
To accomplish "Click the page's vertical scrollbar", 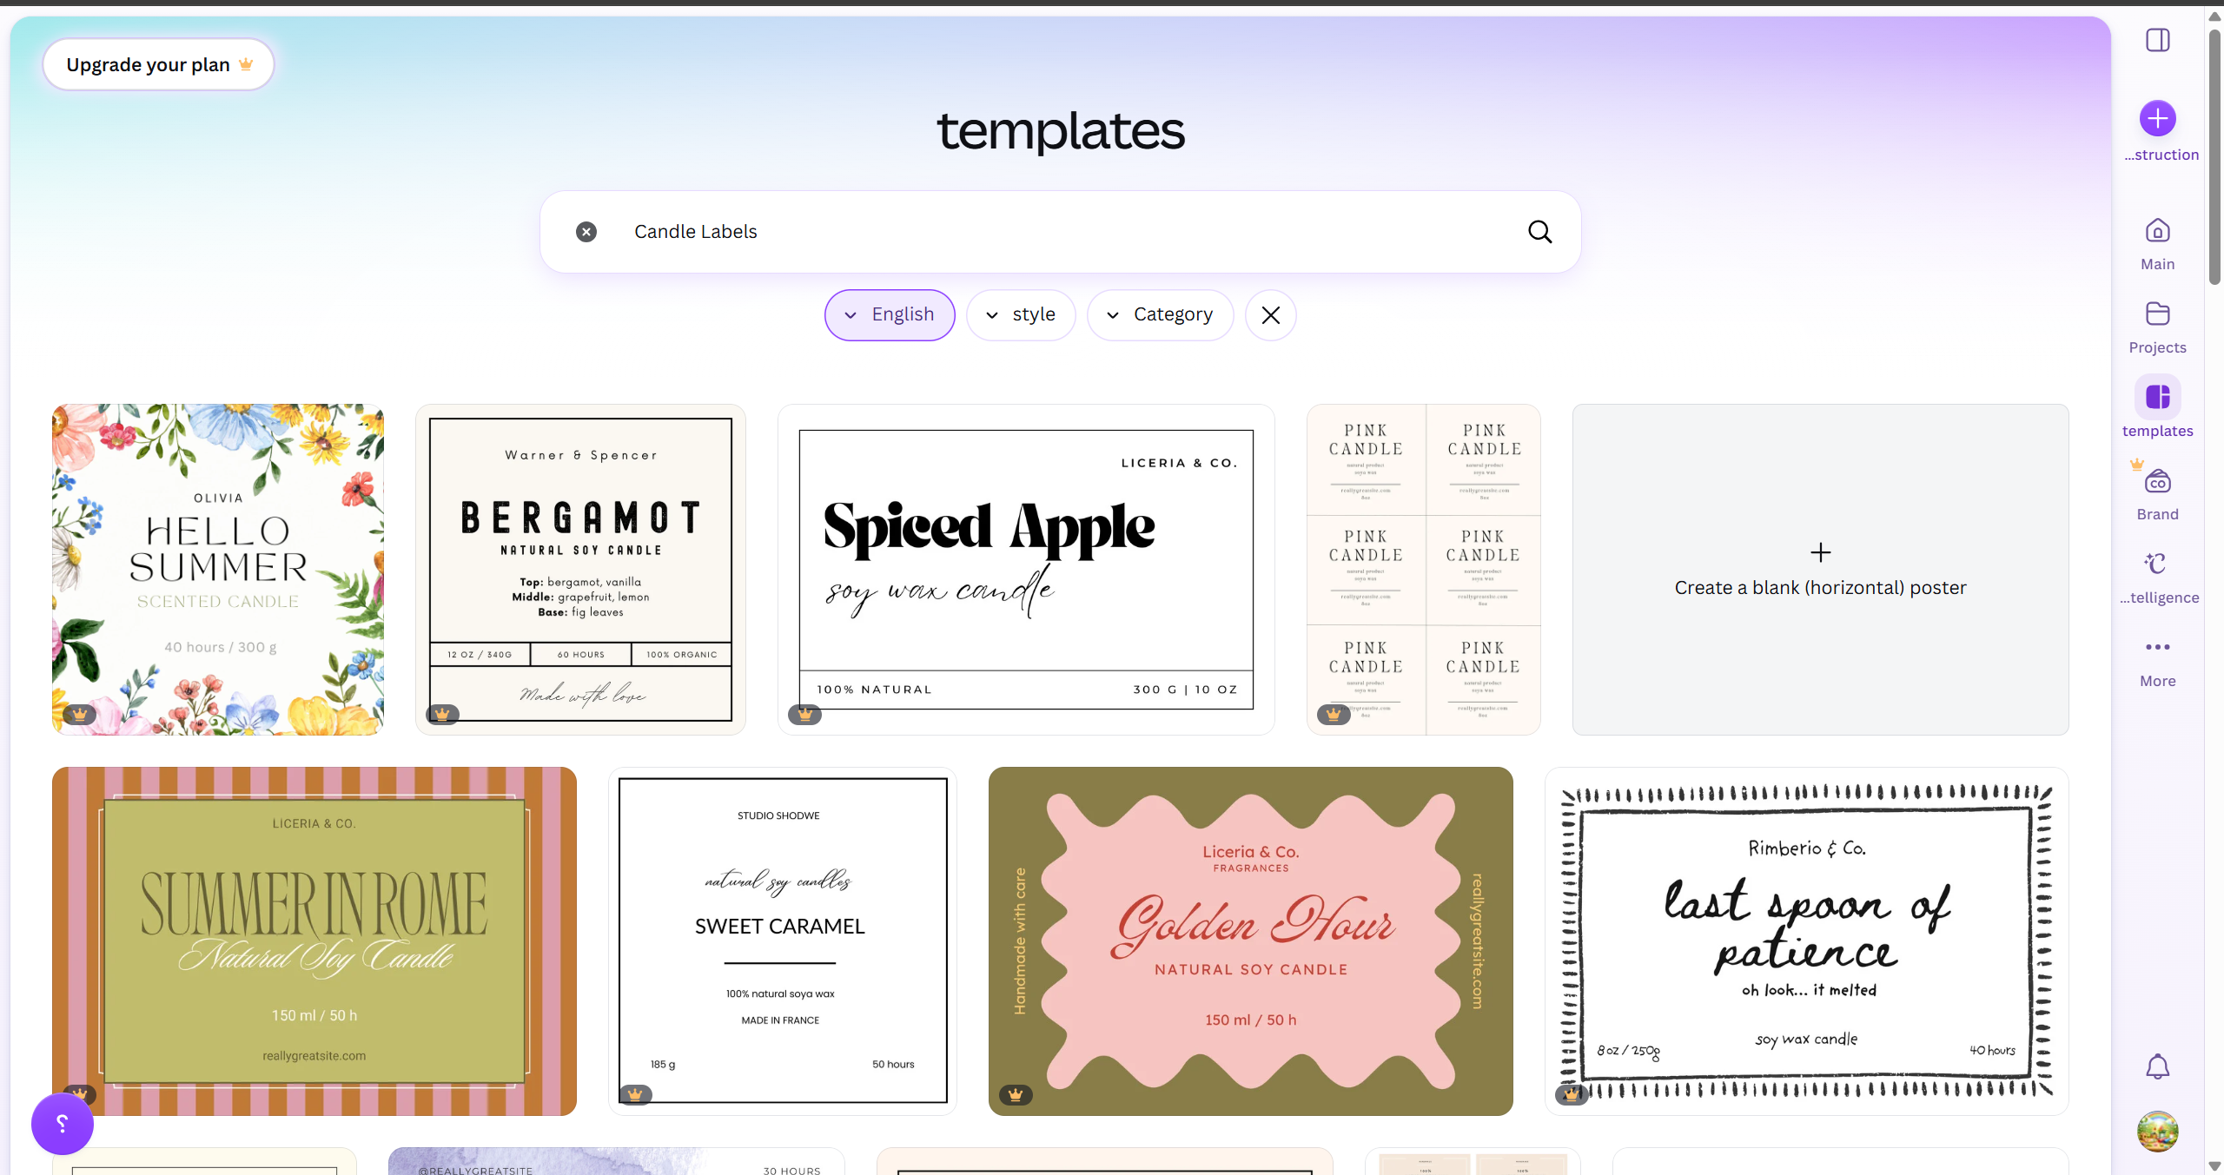I will click(2214, 156).
